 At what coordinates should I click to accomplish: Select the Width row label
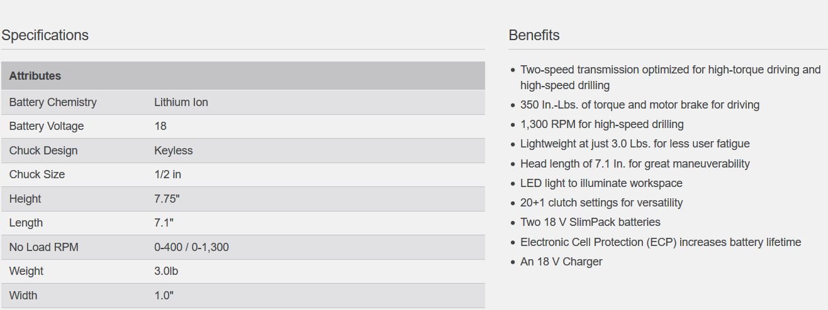tap(23, 296)
